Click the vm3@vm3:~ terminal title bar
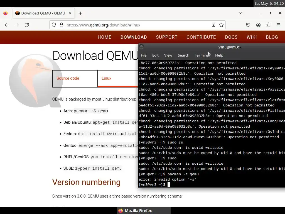The height and width of the screenshot is (214, 285). click(230, 47)
